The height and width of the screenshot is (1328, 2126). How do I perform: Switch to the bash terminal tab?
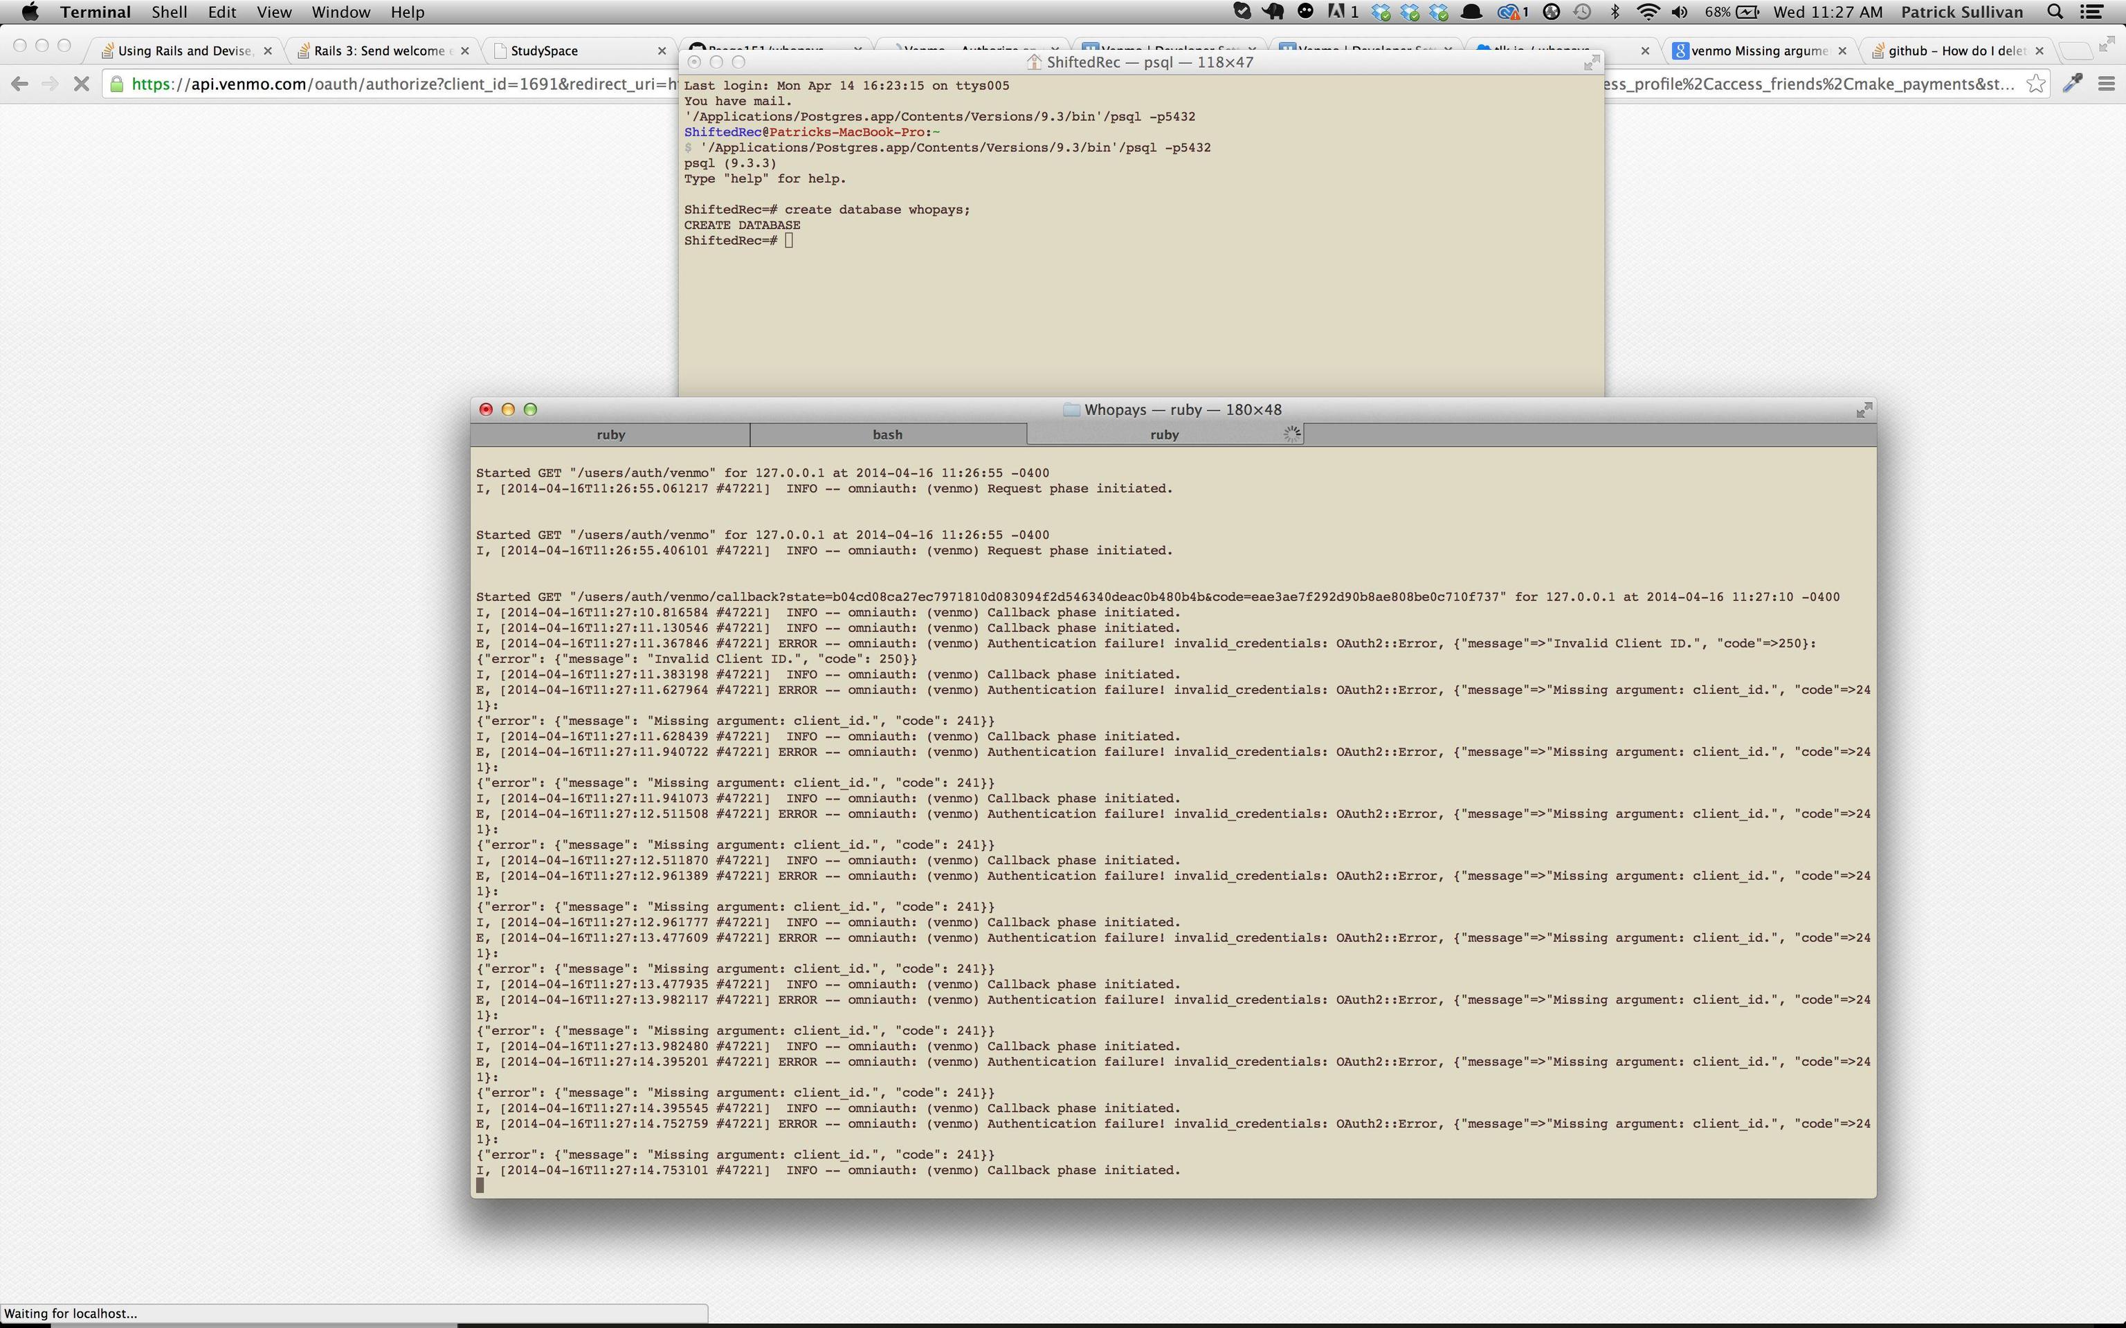coord(887,435)
